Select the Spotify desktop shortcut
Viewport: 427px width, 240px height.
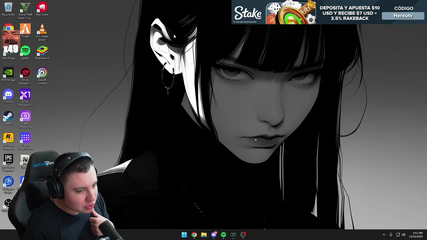pos(25,53)
